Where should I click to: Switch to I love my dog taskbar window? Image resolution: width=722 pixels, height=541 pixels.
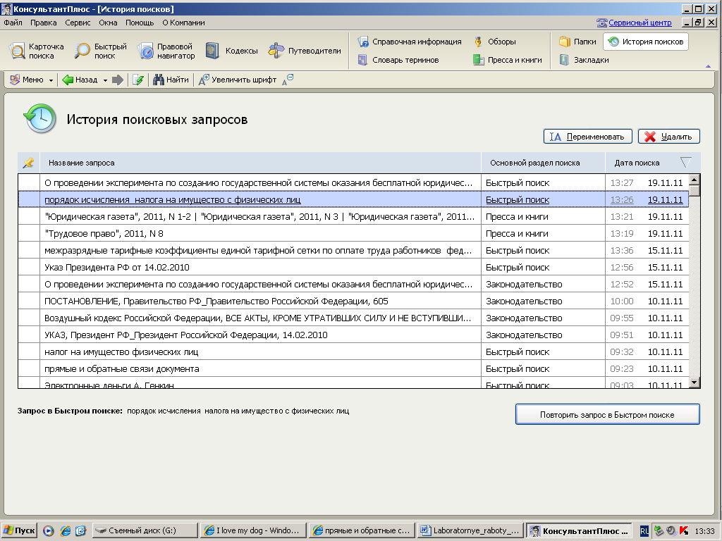[254, 530]
